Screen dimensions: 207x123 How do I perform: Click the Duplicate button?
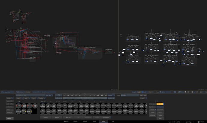pyautogui.click(x=153, y=116)
